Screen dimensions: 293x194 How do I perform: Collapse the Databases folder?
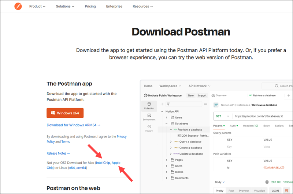[x=167, y=124]
